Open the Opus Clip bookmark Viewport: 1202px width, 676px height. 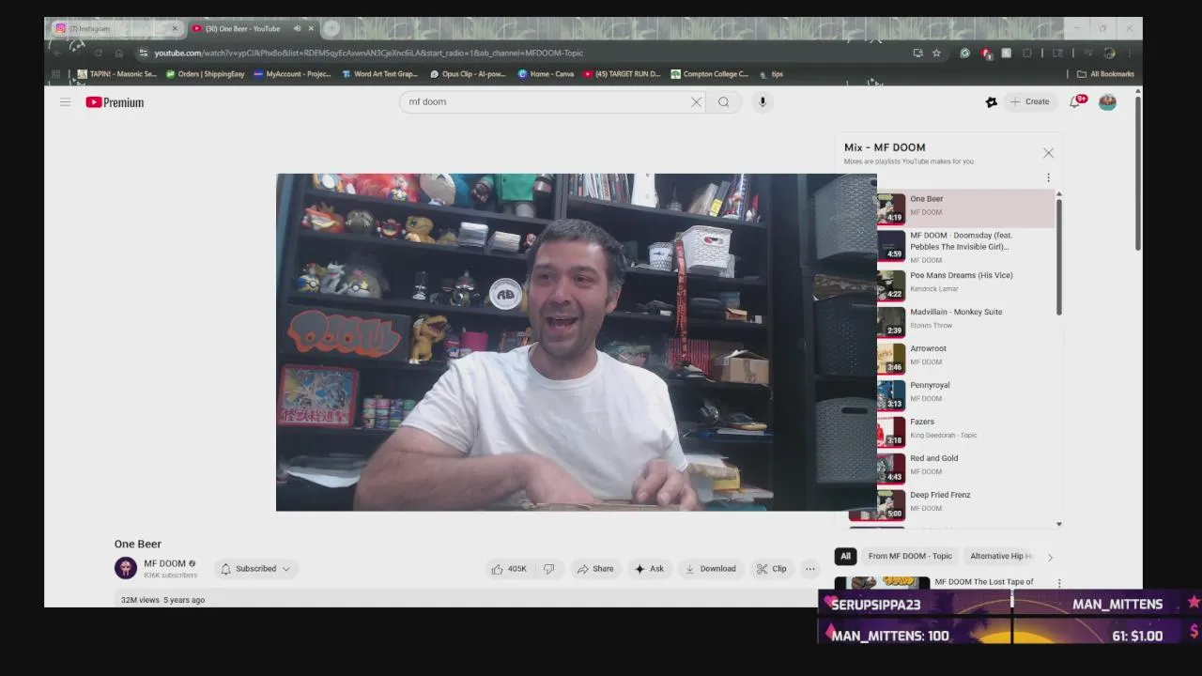pos(468,73)
